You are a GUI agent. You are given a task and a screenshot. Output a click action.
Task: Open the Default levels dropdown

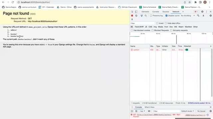tap(187, 111)
